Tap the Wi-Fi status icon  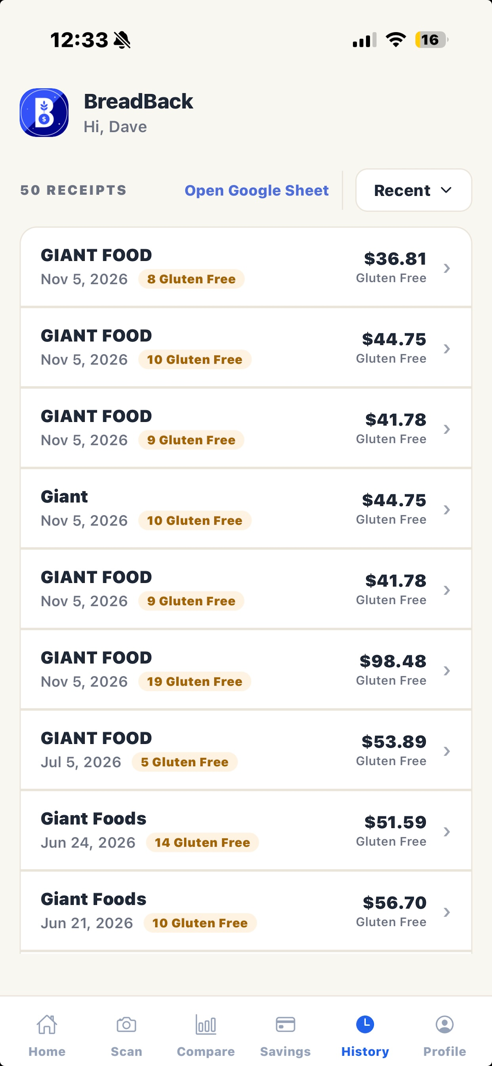point(396,40)
